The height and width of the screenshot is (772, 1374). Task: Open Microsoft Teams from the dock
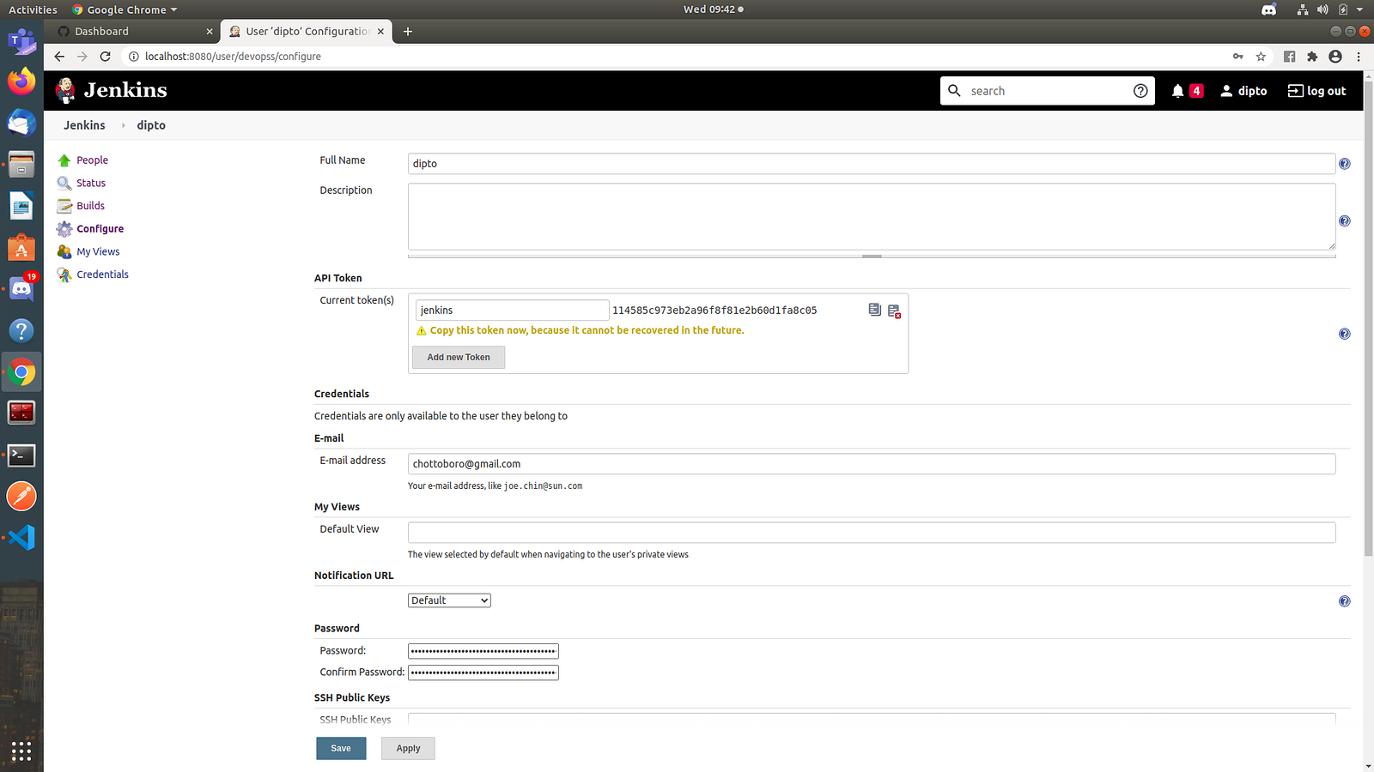click(x=21, y=40)
